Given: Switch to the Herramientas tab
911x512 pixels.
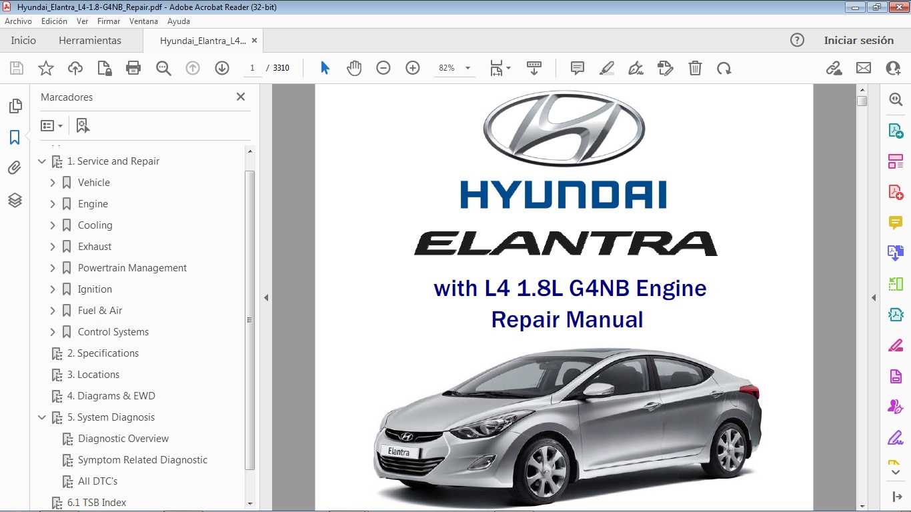Looking at the screenshot, I should tap(90, 40).
